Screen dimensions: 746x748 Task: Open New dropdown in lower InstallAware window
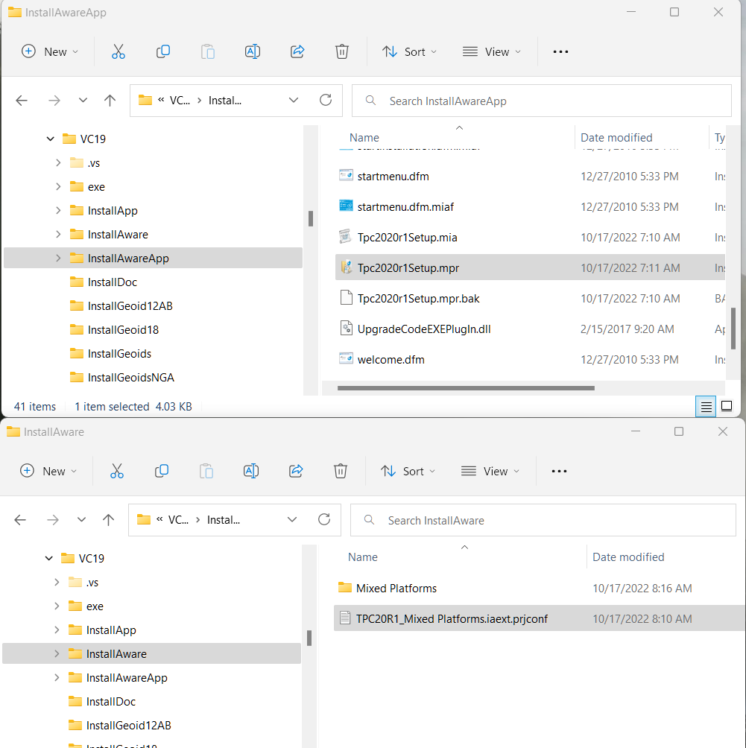pos(48,471)
